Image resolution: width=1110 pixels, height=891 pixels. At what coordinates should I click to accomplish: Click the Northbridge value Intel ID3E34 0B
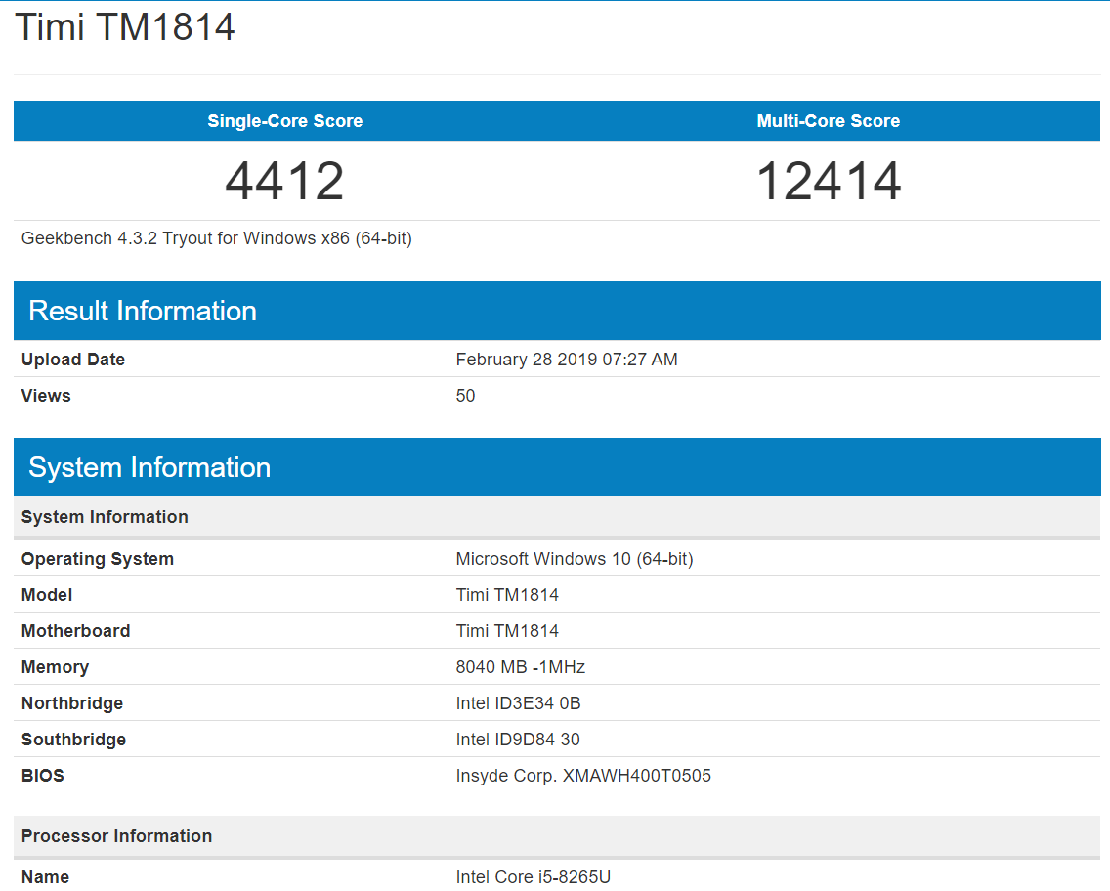tap(518, 703)
